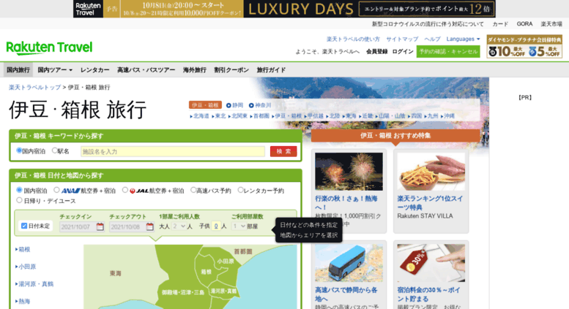Open the 大人 adults count dropdown
569x309 pixels.
(x=179, y=226)
